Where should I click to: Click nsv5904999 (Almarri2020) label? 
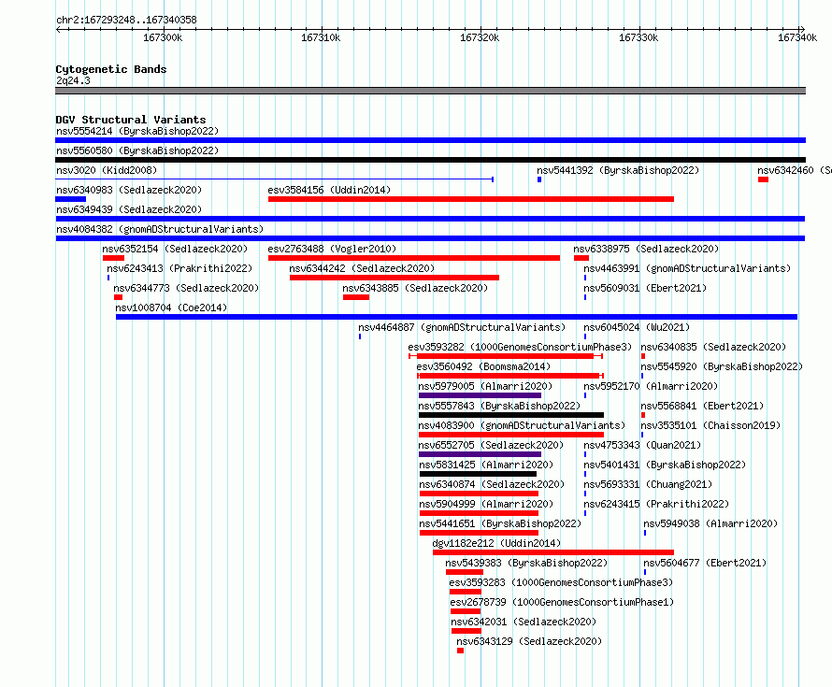tap(486, 504)
